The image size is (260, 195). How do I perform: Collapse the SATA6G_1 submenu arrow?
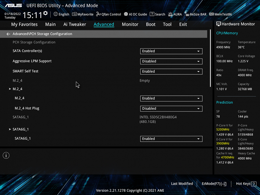coord(10,129)
